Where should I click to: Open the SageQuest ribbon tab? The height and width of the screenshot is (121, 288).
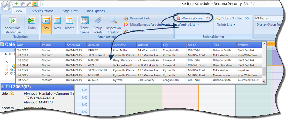click(70, 11)
